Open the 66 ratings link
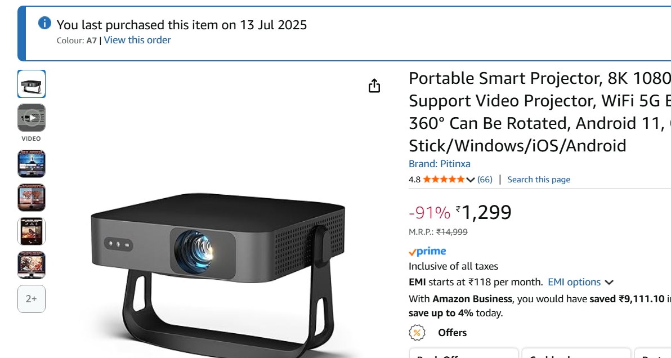Screen dimensions: 671x358 click(484, 179)
